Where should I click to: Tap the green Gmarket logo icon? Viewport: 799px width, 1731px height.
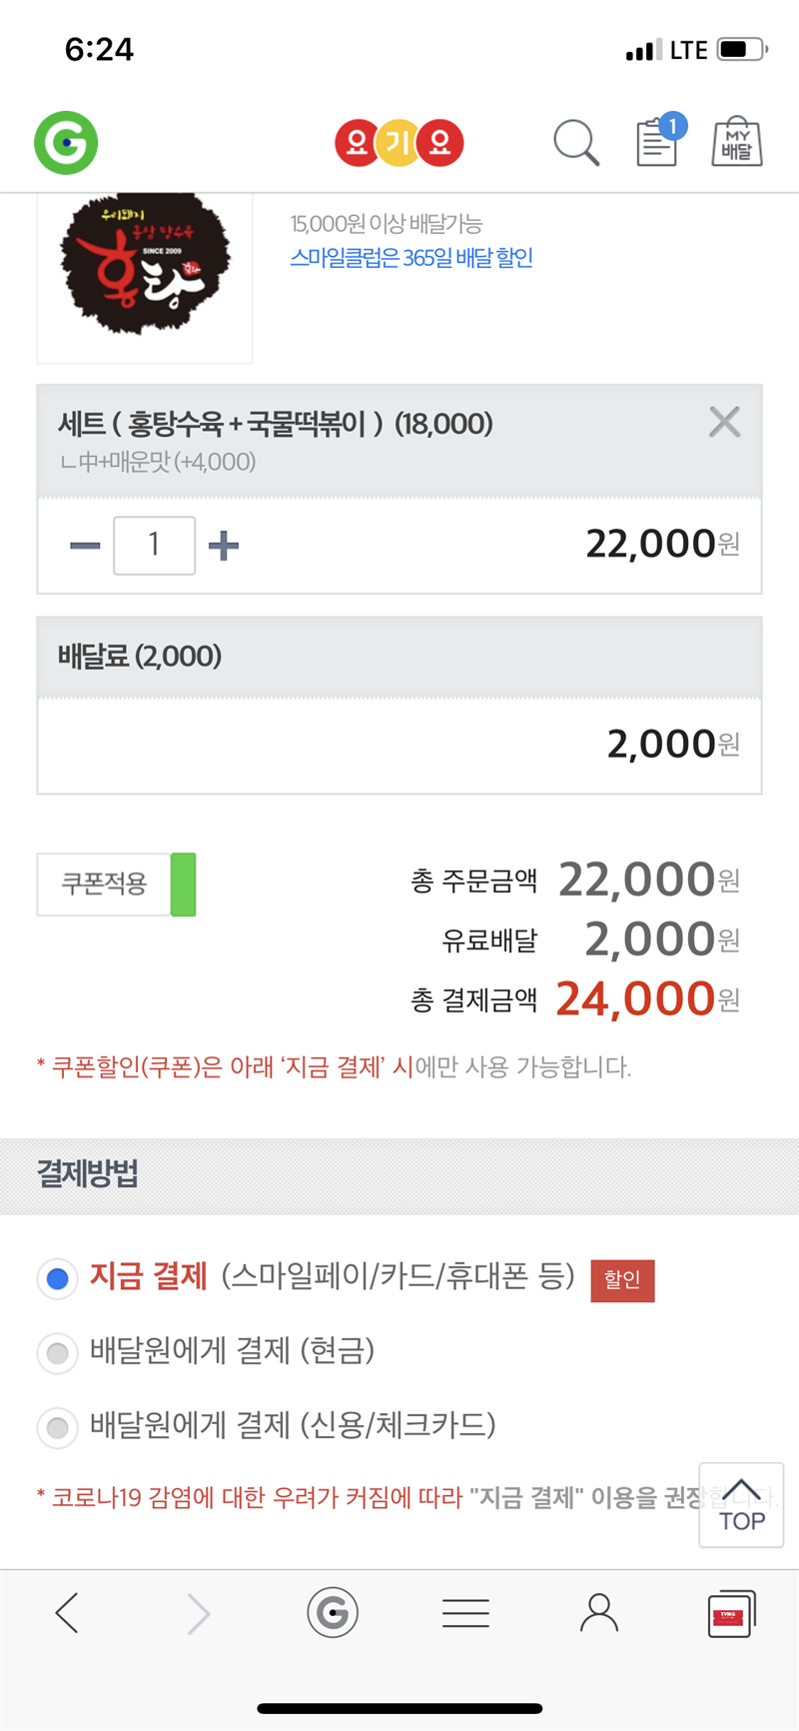point(66,143)
